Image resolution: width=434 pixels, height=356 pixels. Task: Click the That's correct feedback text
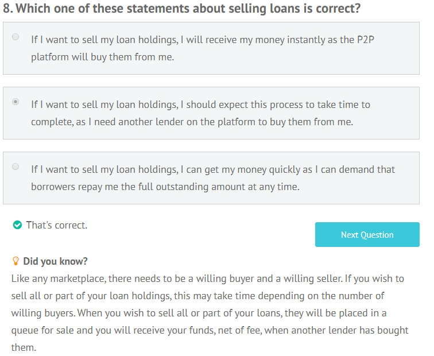pos(56,225)
